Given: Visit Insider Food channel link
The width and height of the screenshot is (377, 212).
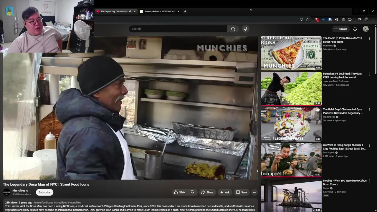Looking at the screenshot, I should [x=329, y=117].
